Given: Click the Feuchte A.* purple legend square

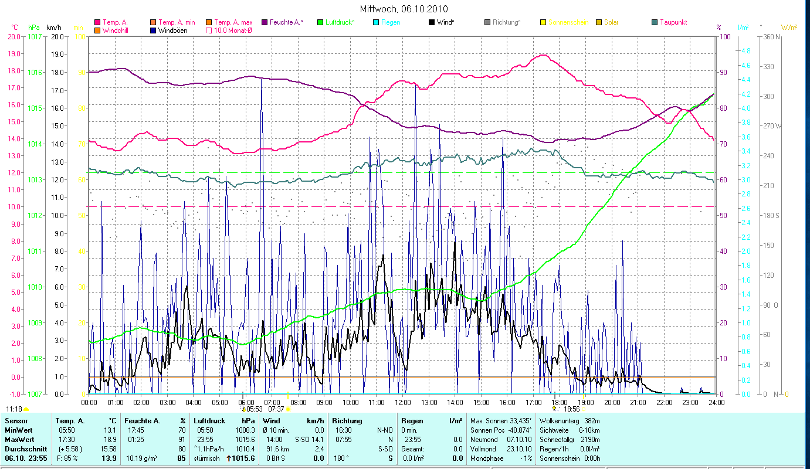Looking at the screenshot, I should pyautogui.click(x=265, y=22).
